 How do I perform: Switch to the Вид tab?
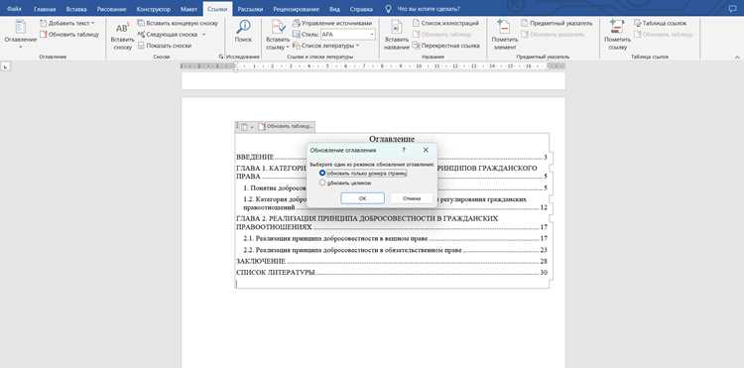tap(334, 9)
